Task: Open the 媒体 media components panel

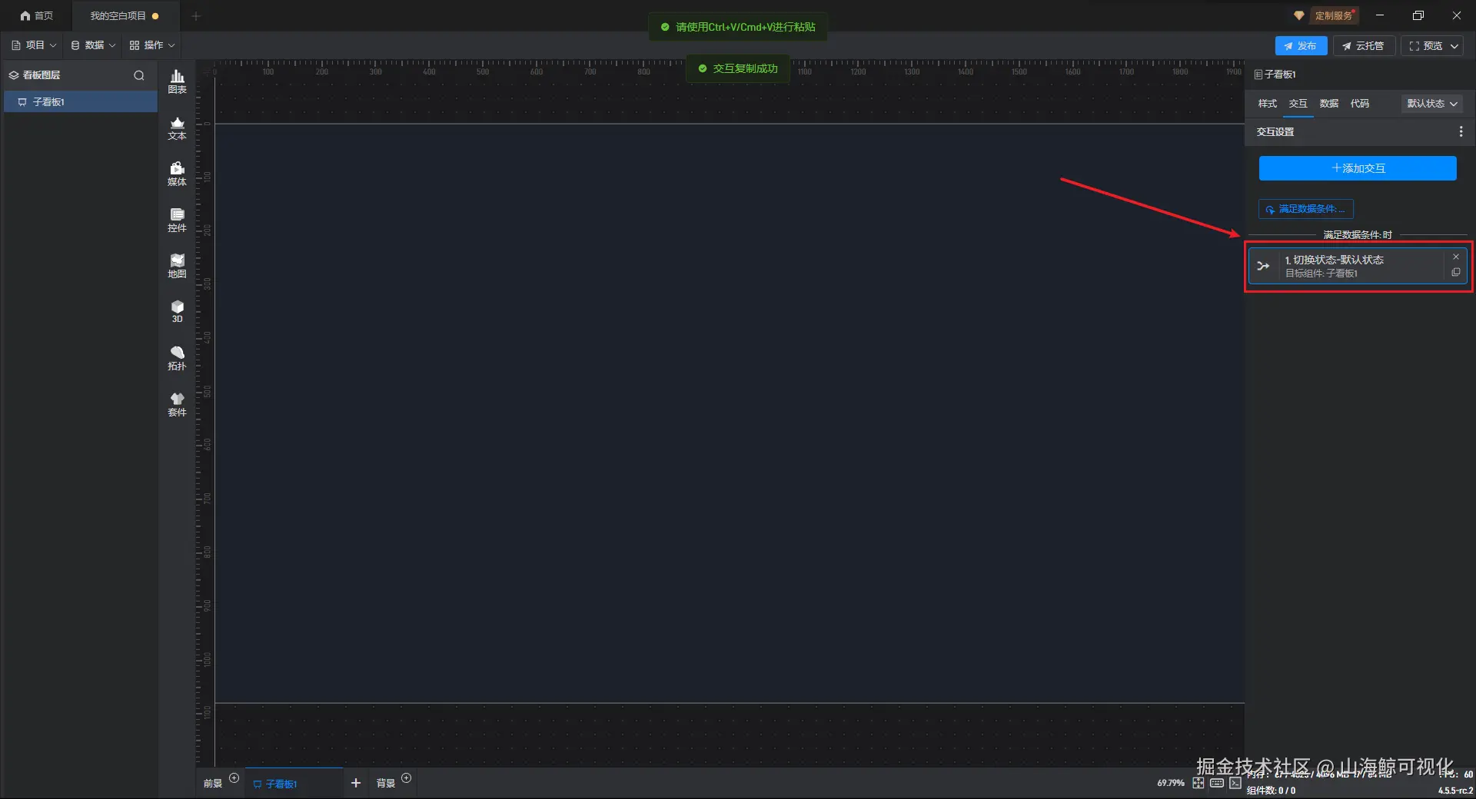Action: (177, 174)
